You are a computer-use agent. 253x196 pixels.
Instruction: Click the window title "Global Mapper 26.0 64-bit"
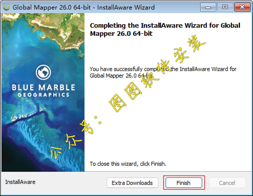tap(52, 8)
